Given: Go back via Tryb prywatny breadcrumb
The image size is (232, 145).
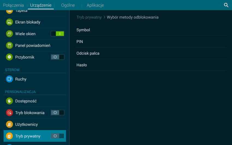Looking at the screenshot, I should [89, 17].
